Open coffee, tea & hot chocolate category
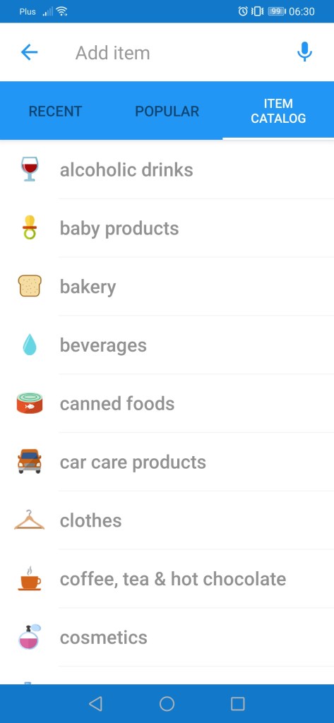Viewport: 334px width, 723px height. coord(167,579)
